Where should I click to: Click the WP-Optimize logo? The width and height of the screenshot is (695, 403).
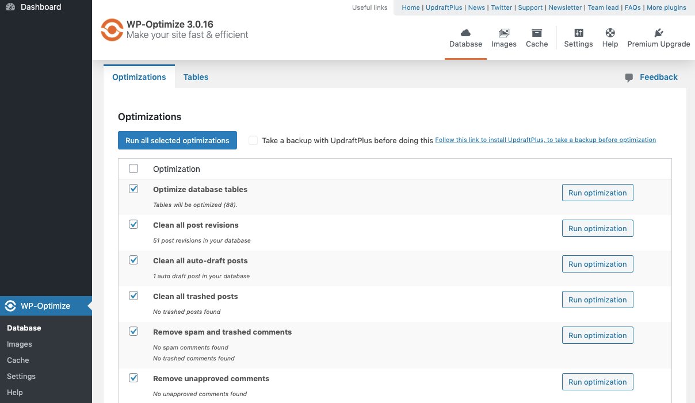point(112,30)
